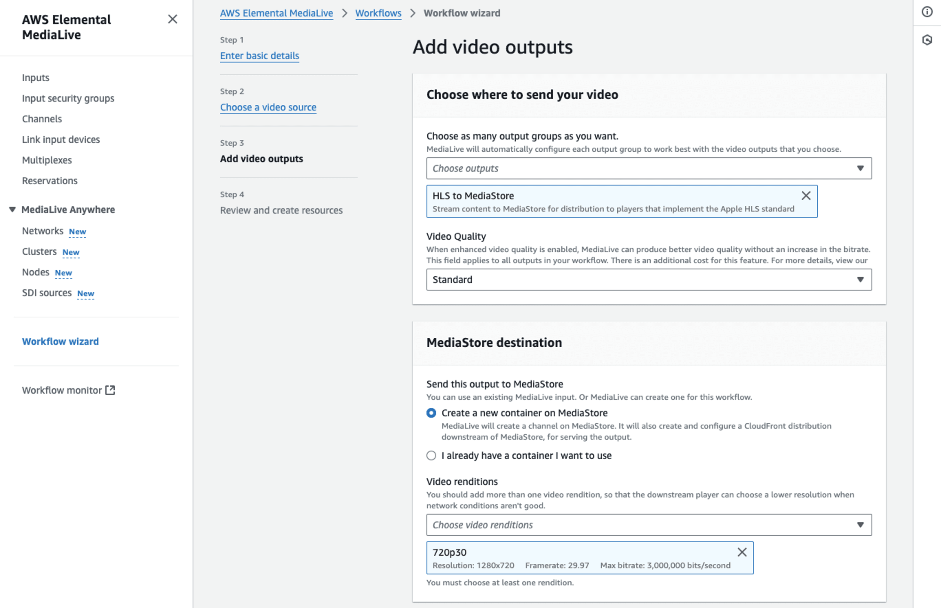
Task: Click the hexagon icon below the info icon
Action: pyautogui.click(x=927, y=40)
